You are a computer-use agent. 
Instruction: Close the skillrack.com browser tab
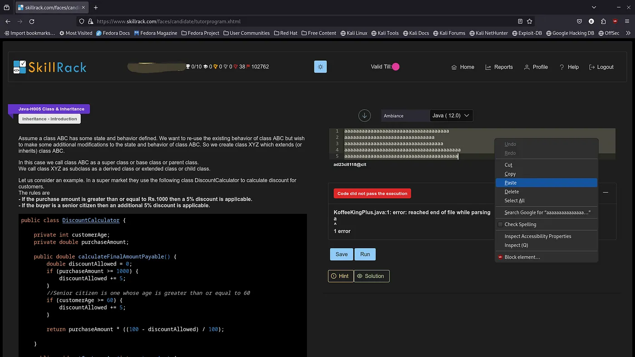(83, 8)
